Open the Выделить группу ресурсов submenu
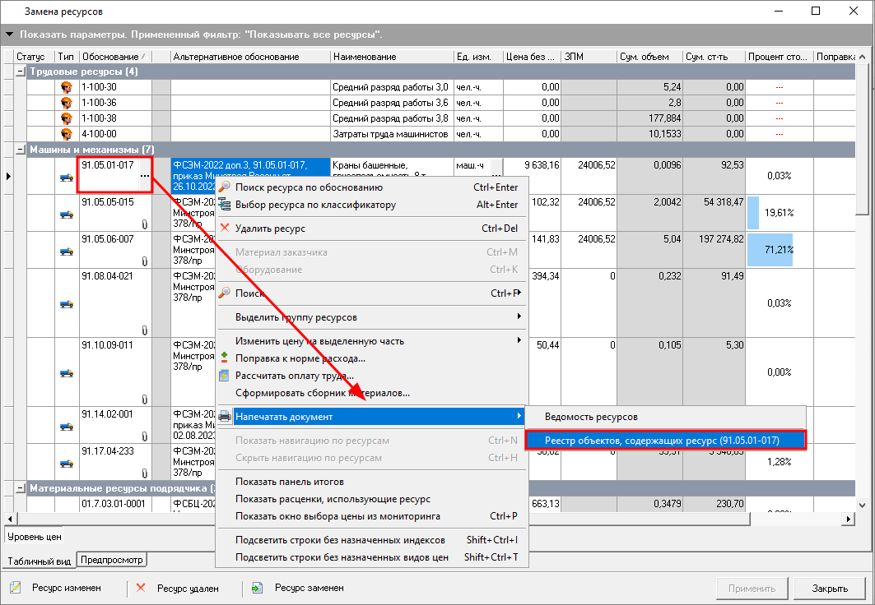 point(372,317)
